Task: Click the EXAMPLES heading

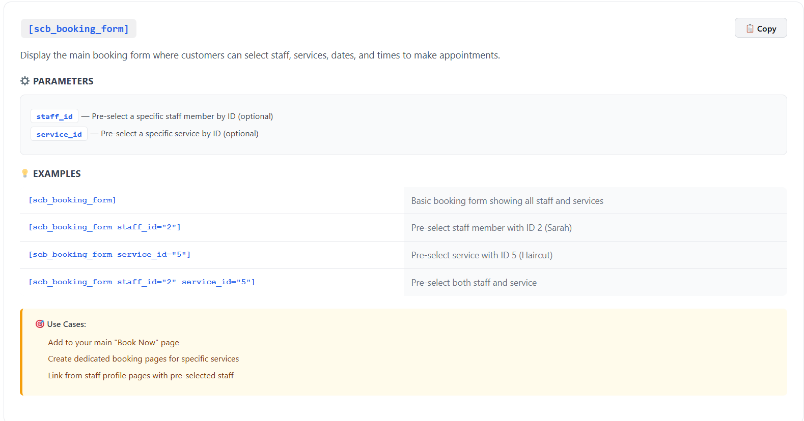Action: (57, 174)
